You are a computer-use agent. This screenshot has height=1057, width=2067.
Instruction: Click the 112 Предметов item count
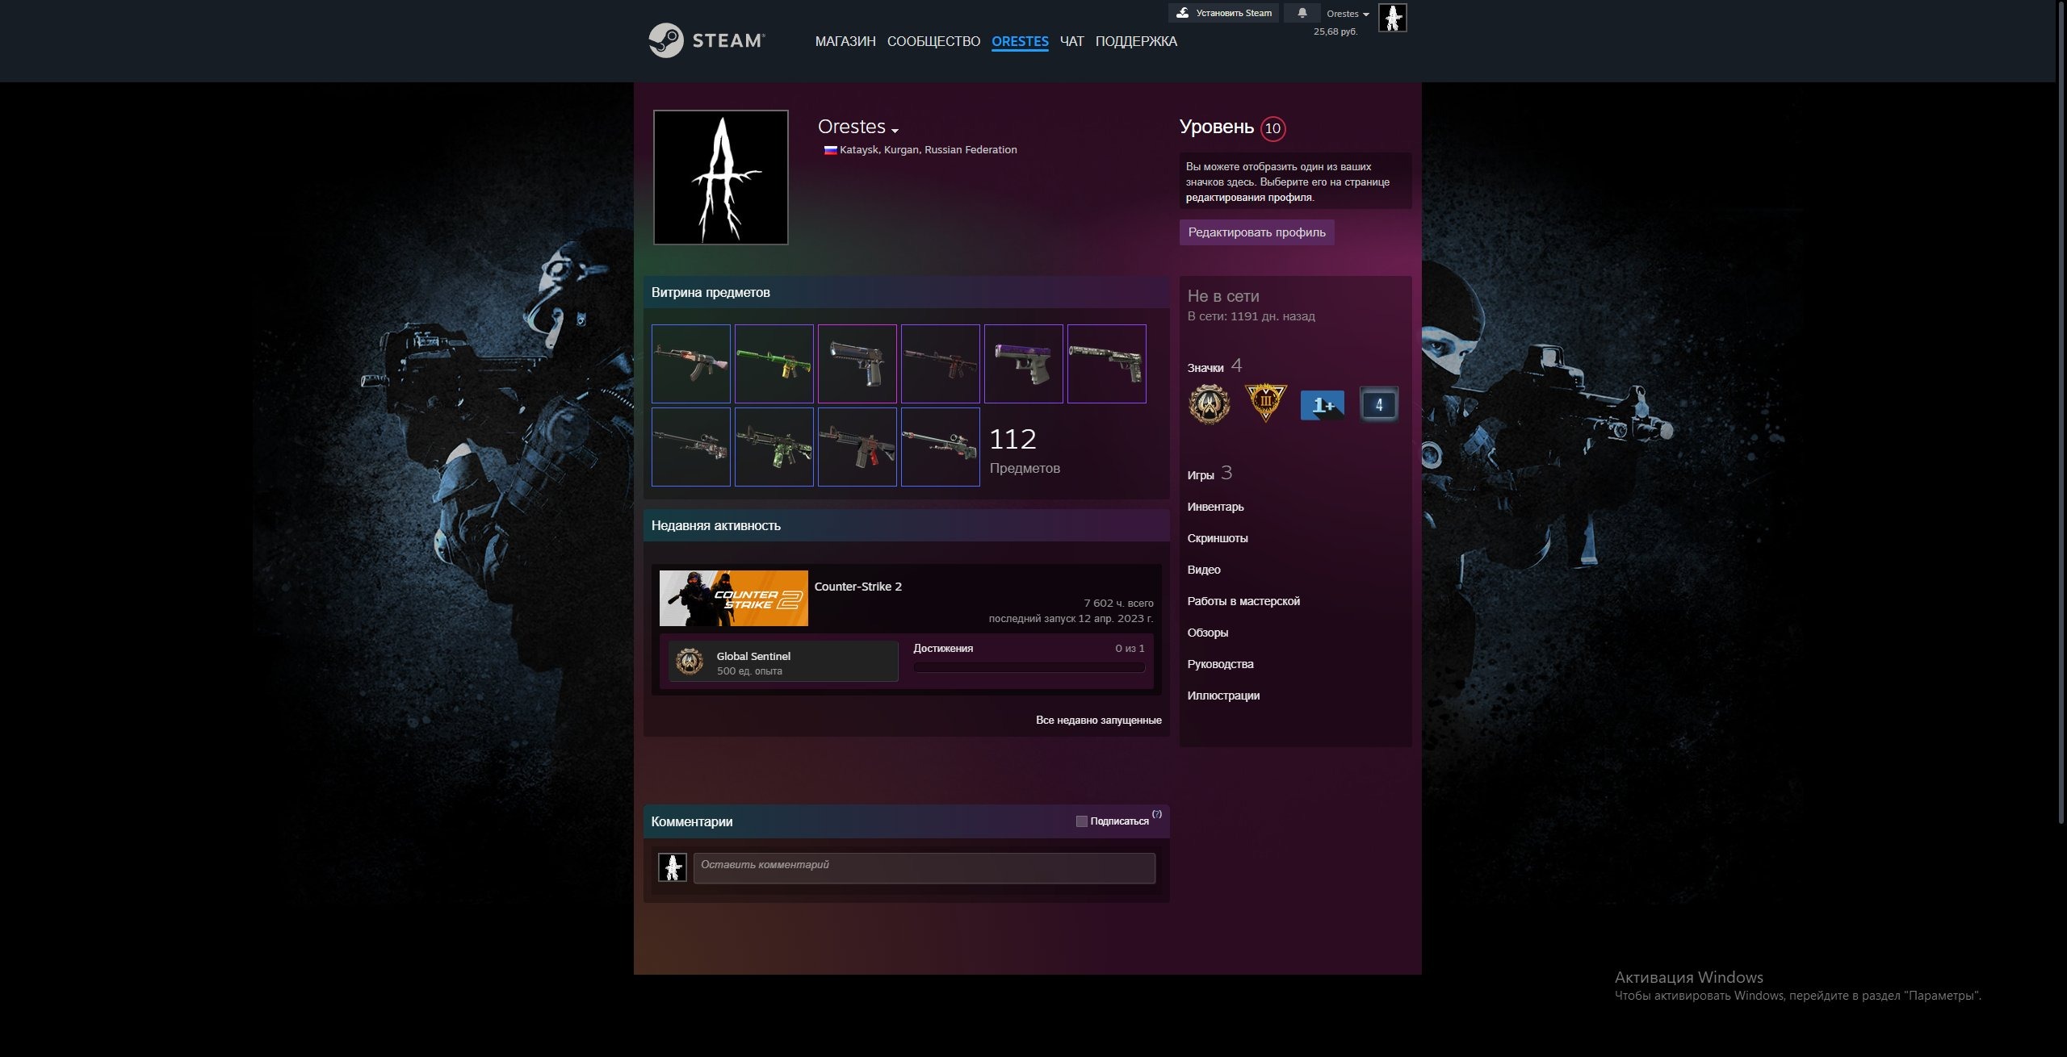[1025, 450]
